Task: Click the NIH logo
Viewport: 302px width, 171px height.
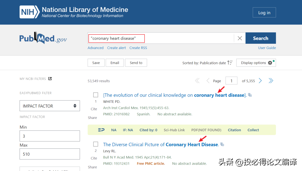Action: [29, 12]
